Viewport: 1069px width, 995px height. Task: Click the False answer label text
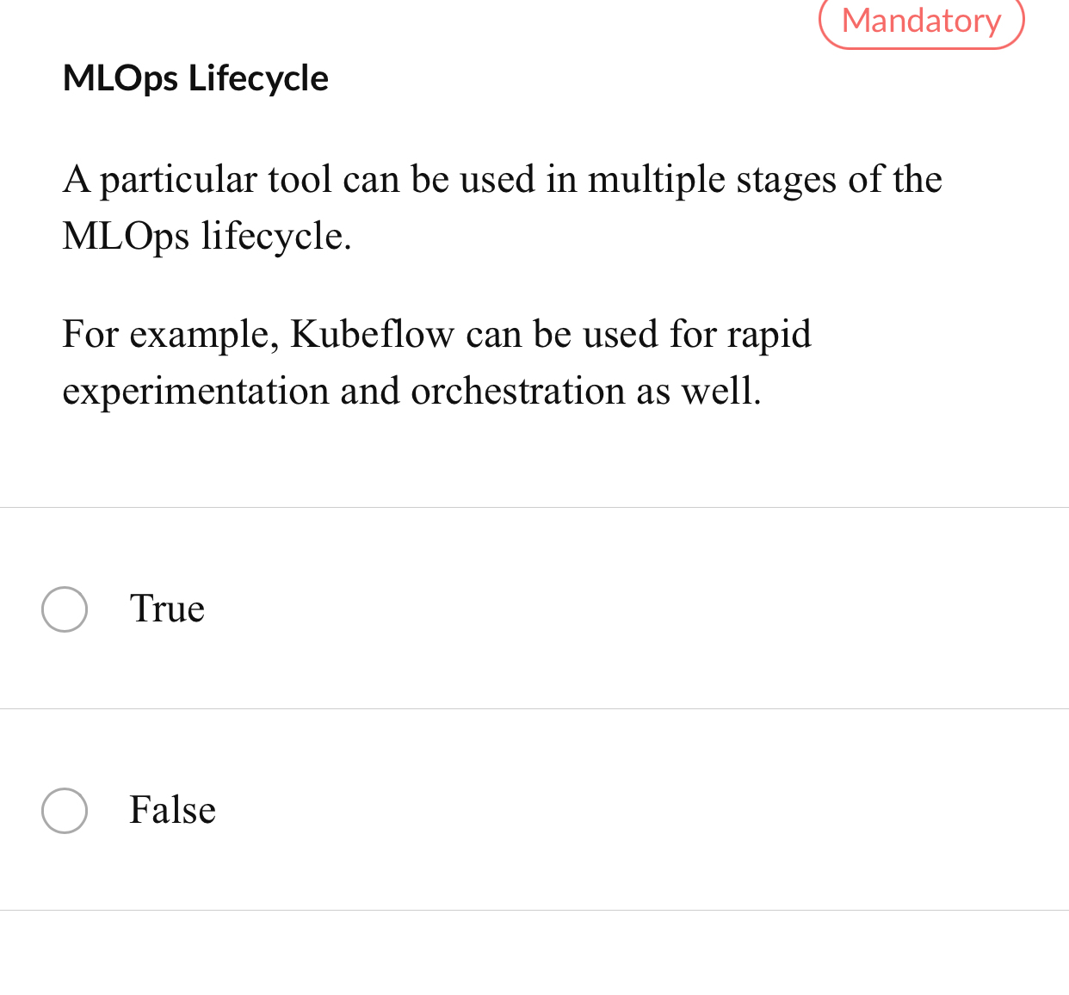coord(172,810)
